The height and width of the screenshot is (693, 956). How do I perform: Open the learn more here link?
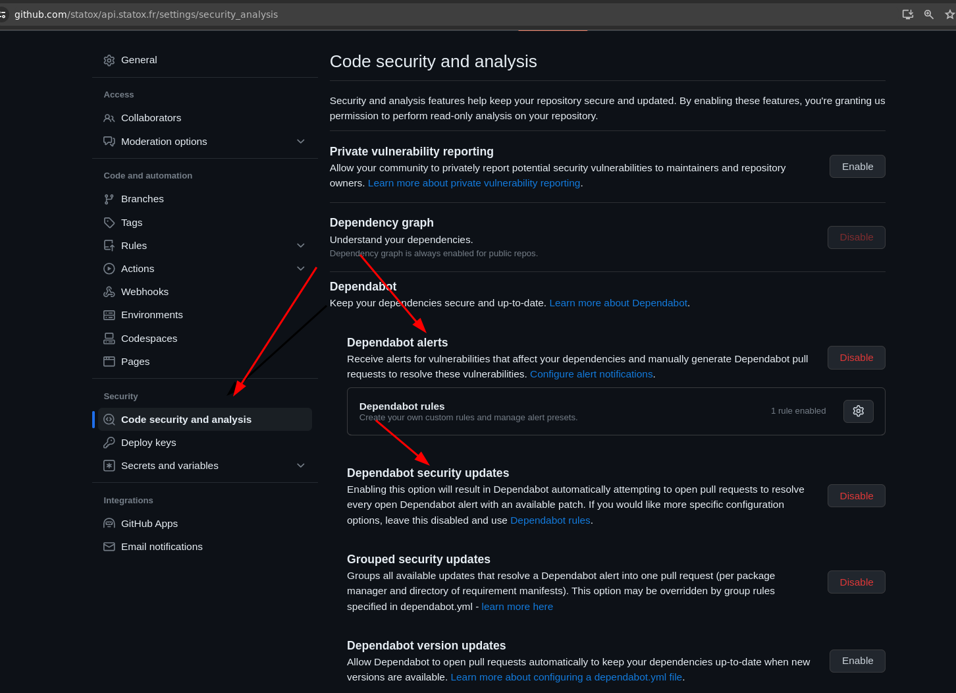coord(517,607)
